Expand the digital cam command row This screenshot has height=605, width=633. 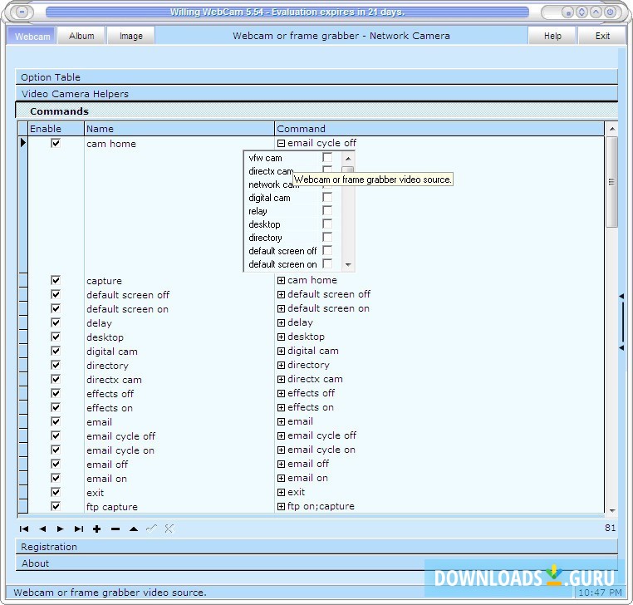281,351
